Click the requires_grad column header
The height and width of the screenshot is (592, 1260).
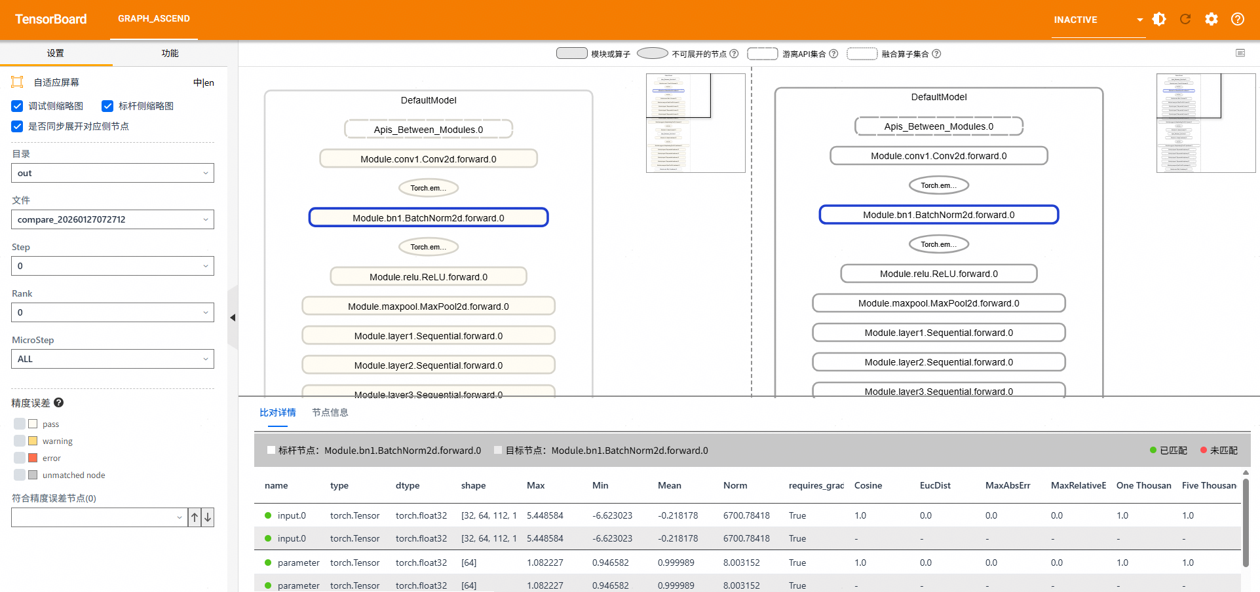point(816,485)
